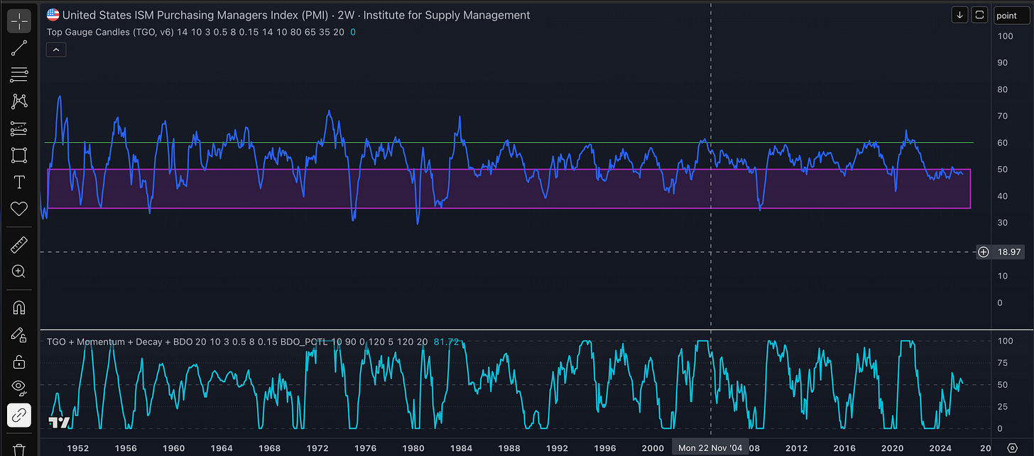Select the rectangle shapes tool
The image size is (1034, 456).
19,155
